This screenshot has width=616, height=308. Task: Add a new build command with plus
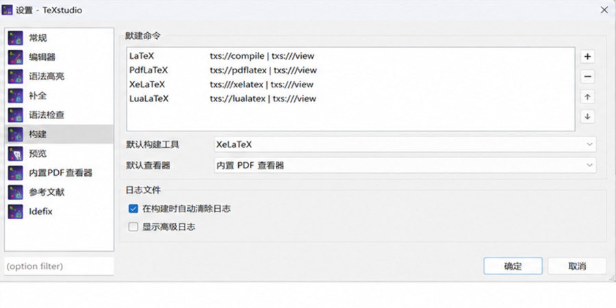(587, 57)
